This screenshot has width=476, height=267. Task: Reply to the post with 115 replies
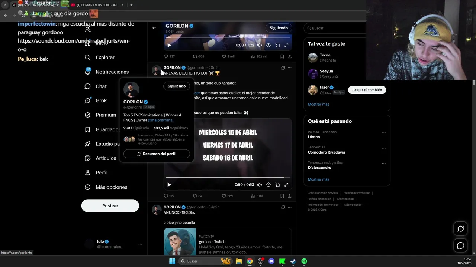tap(169, 196)
